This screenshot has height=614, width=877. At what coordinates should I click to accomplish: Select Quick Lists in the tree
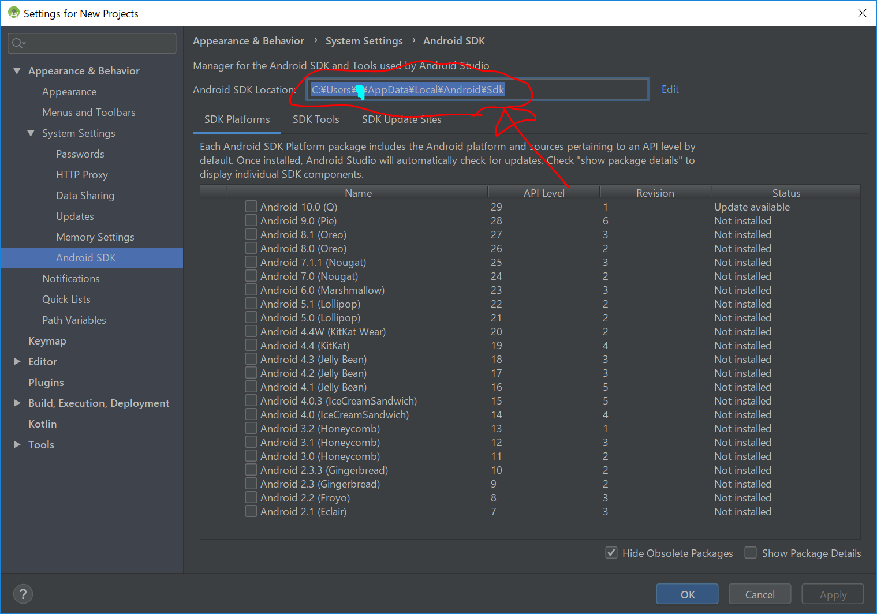tap(66, 299)
